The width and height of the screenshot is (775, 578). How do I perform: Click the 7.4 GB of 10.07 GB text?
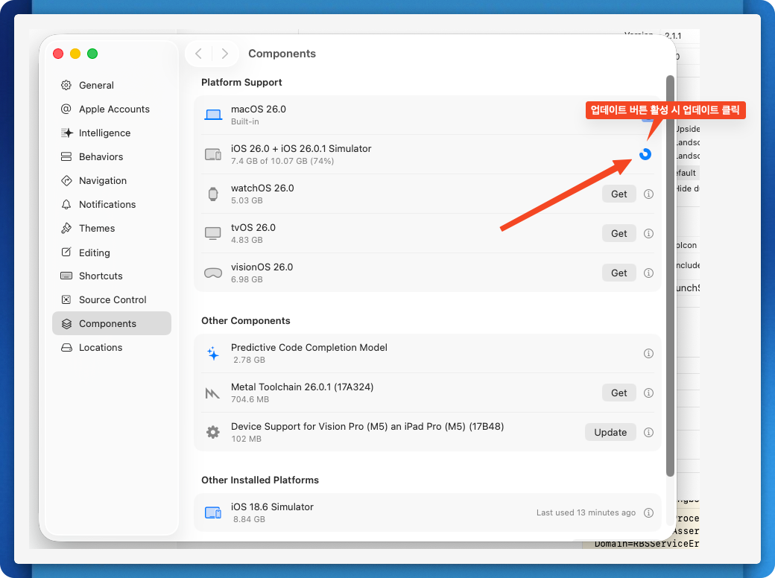point(282,161)
